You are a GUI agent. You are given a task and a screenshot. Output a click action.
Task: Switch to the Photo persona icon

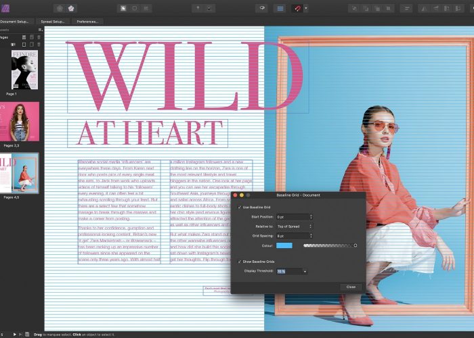coord(71,8)
